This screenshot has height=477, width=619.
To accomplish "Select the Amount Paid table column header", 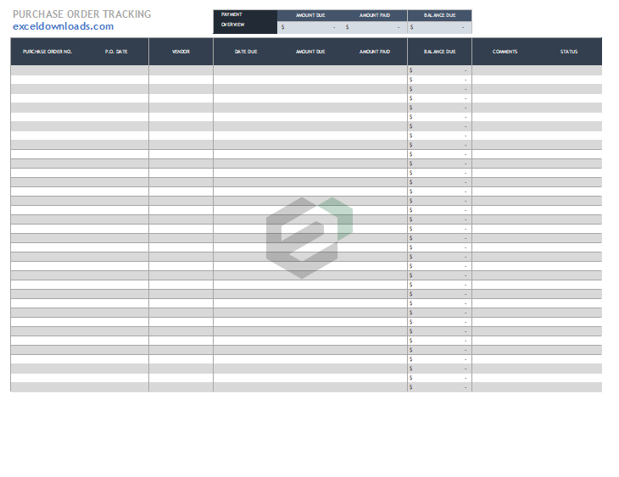I will pos(374,52).
